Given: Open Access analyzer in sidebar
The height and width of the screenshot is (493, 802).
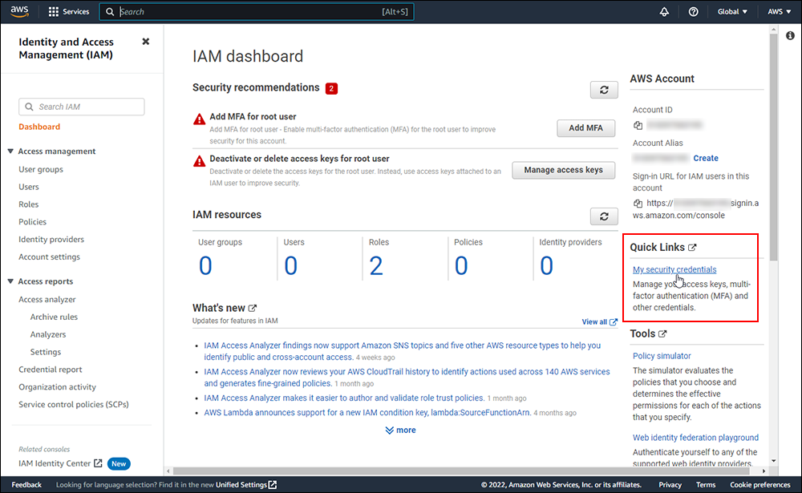Looking at the screenshot, I should tap(47, 299).
